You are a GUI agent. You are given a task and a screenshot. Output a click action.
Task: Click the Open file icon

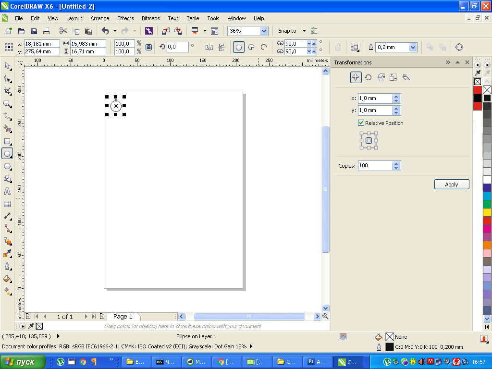pos(21,31)
